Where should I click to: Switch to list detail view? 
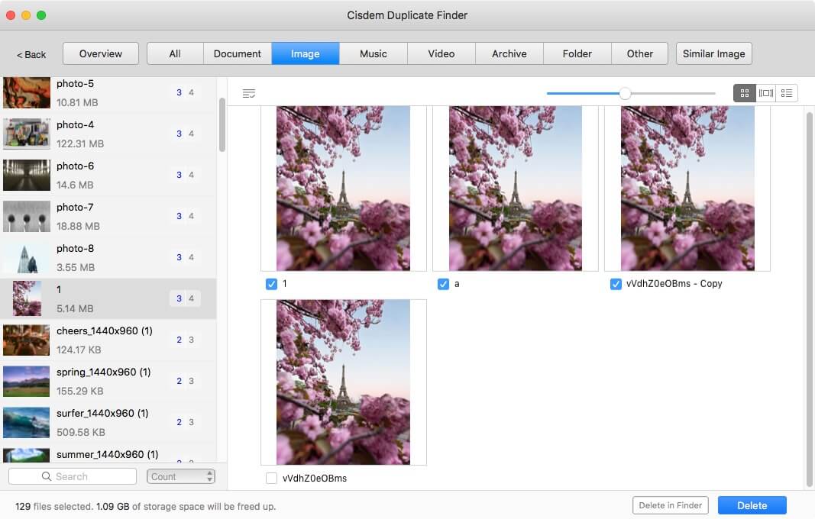(x=787, y=94)
